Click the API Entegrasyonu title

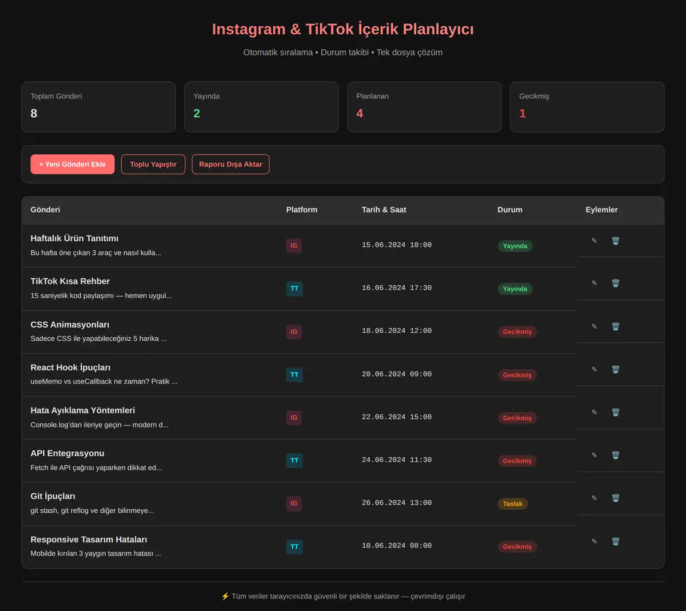tap(67, 453)
